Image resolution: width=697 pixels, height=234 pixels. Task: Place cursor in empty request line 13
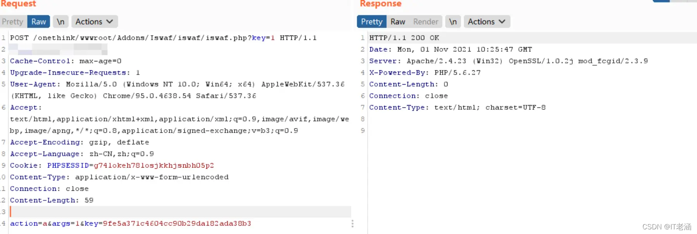click(180, 212)
